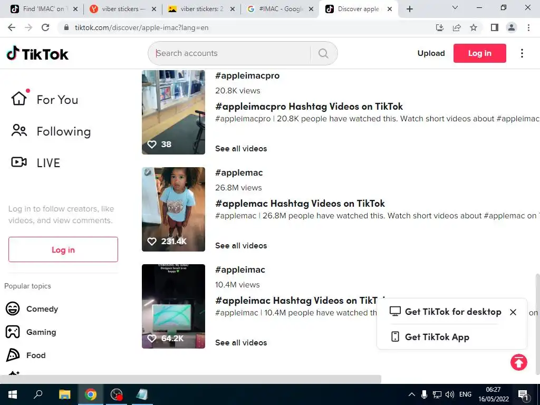Open the #appleimac hashtag title
The height and width of the screenshot is (405, 540).
[240, 269]
